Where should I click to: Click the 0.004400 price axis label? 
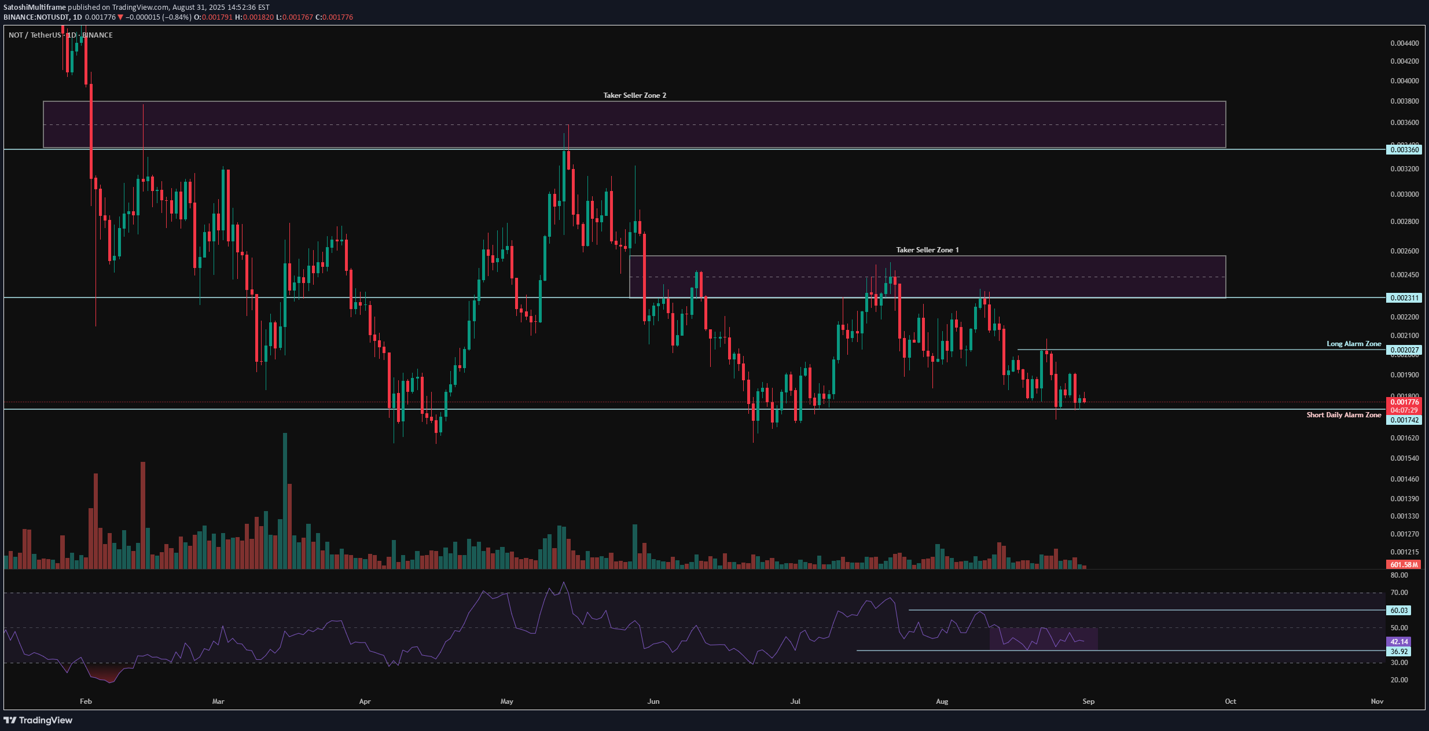click(x=1405, y=43)
